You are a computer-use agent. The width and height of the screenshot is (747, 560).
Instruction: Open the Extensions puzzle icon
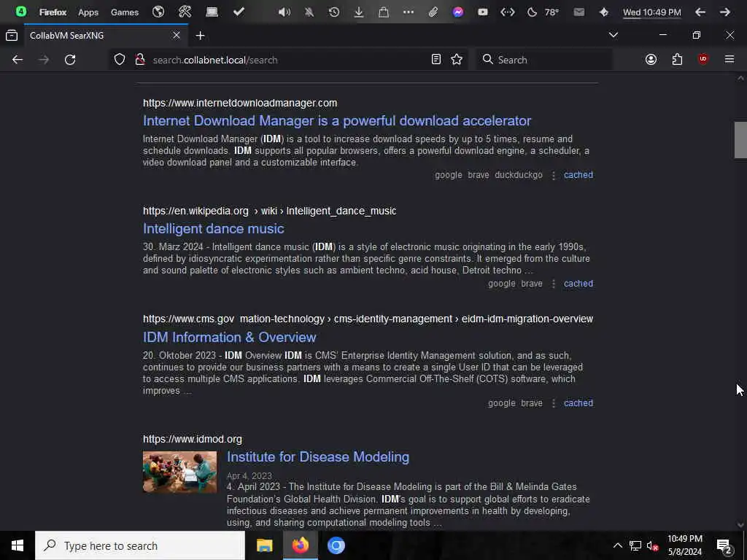(x=677, y=60)
